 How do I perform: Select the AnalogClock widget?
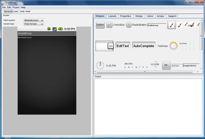point(100,65)
